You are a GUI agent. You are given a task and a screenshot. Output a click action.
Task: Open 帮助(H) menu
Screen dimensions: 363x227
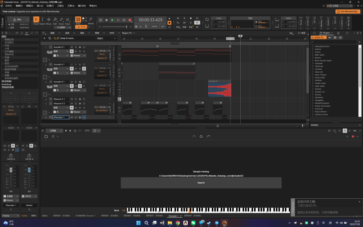[x=93, y=6]
